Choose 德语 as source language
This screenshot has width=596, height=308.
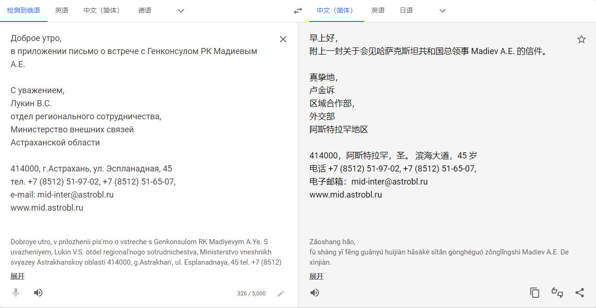tap(145, 11)
